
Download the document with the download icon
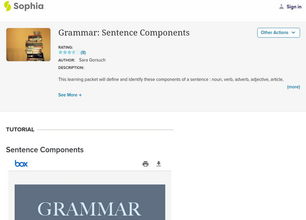coord(159,164)
